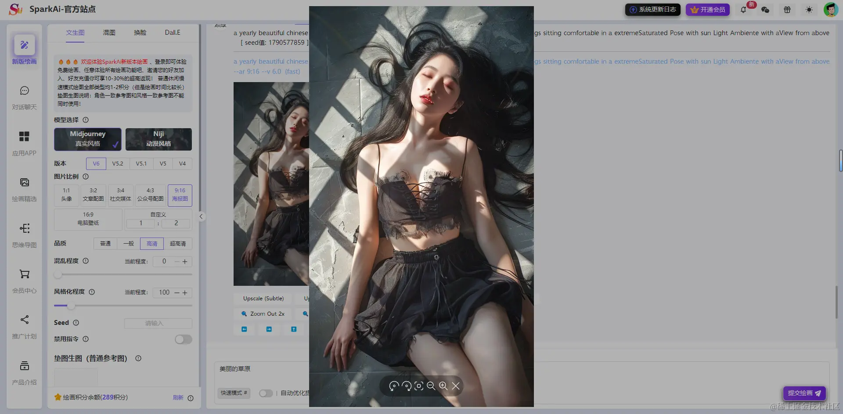843x414 pixels.
Task: Open 对话聊天 in the left sidebar
Action: 24,97
